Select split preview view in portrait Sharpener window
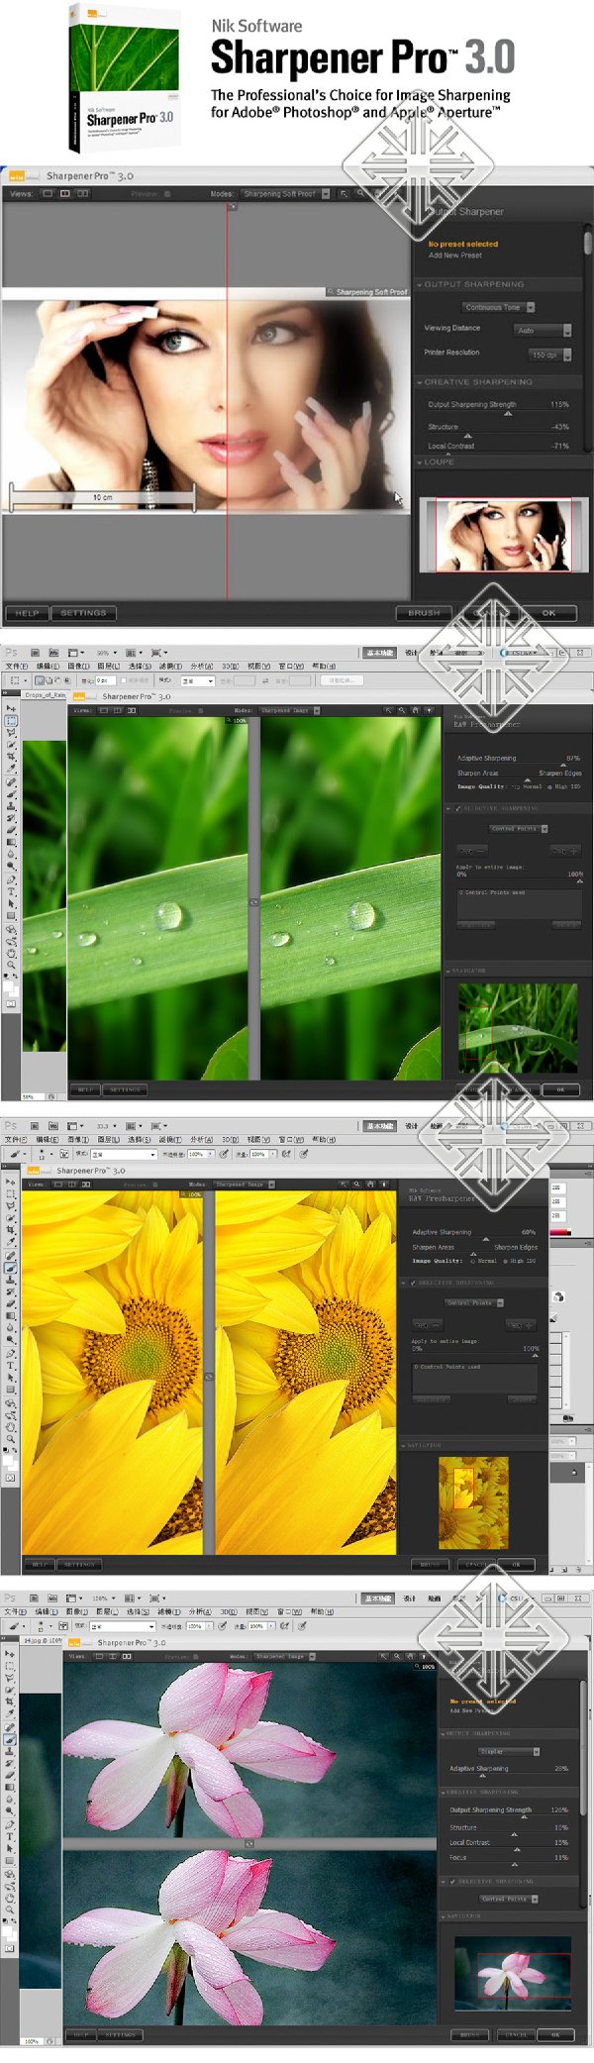 [x=64, y=194]
